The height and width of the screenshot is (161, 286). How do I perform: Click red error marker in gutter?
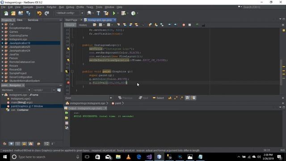(68, 83)
